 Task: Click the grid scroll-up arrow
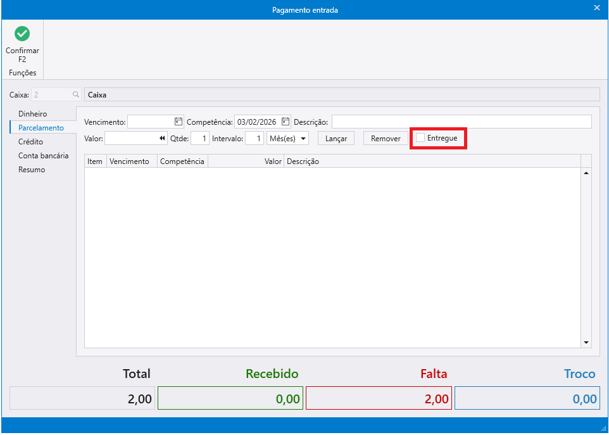click(586, 173)
